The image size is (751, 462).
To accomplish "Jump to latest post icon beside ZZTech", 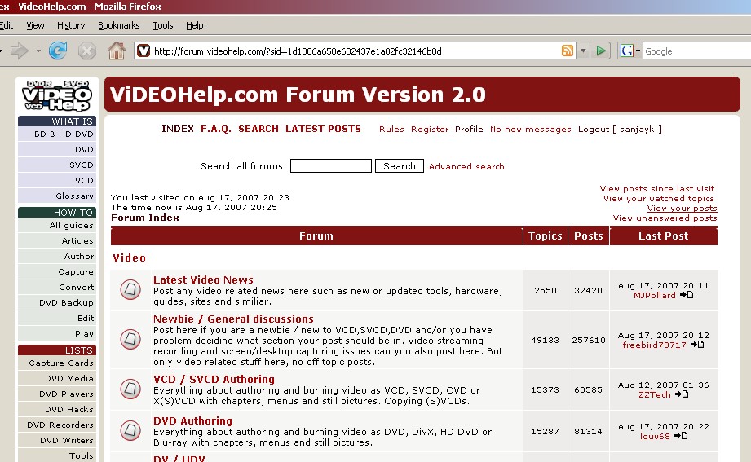I will [x=682, y=394].
